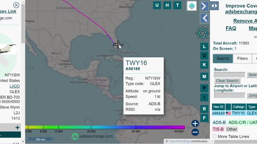Sort table by Hex ID column
The image size is (257, 144).
[218, 107]
